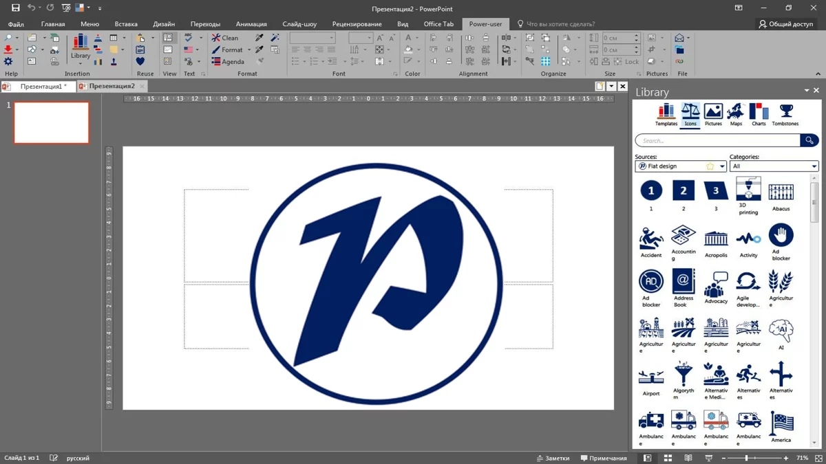
Task: Insert the Accident icon
Action: click(x=651, y=242)
